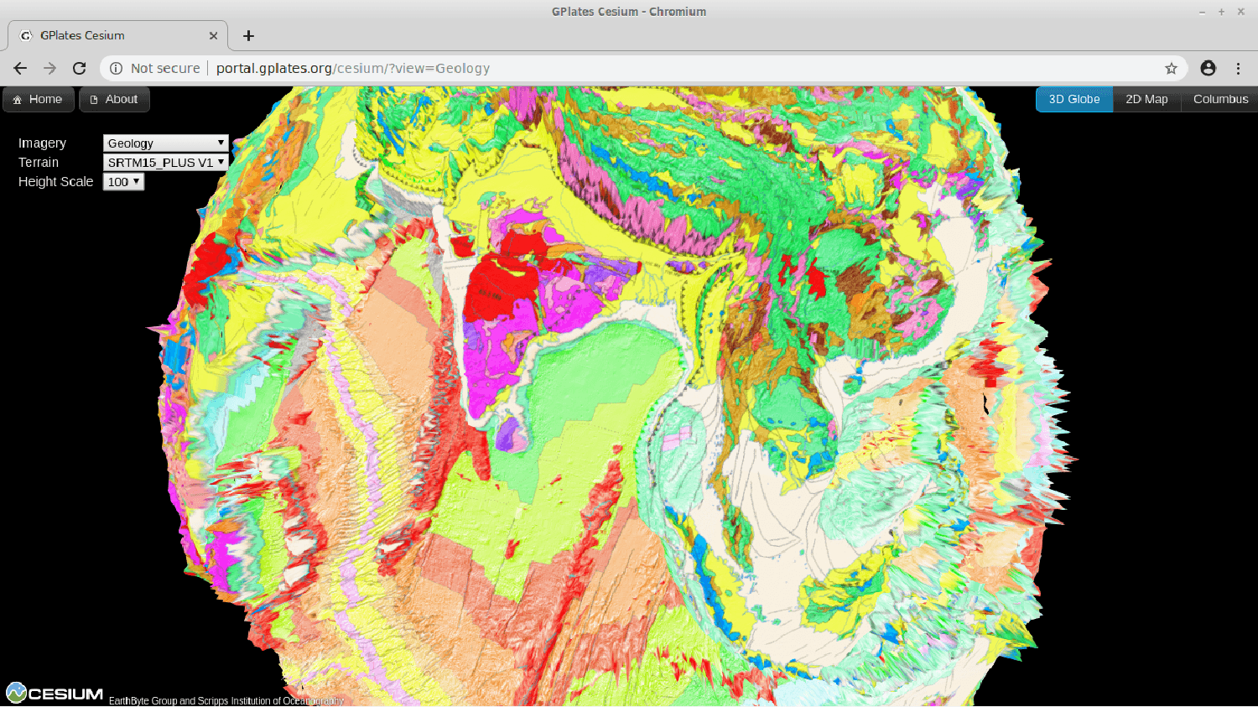Screen dimensions: 1258x707
Task: Click inside the address bar
Action: tap(587, 68)
